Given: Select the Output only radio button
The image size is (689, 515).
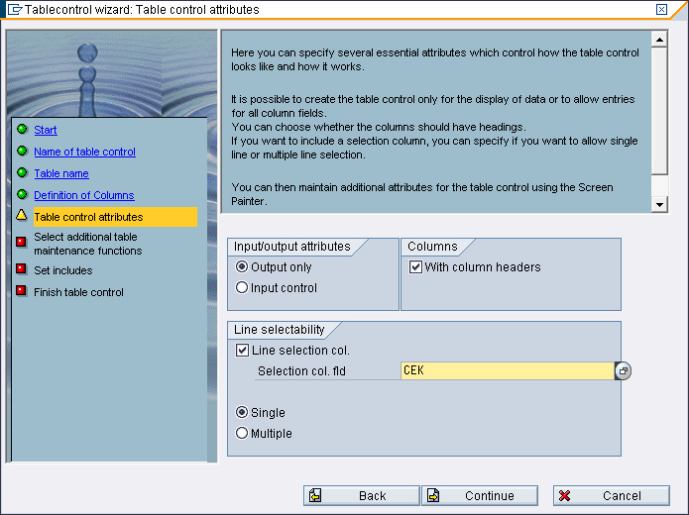Looking at the screenshot, I should click(x=242, y=267).
